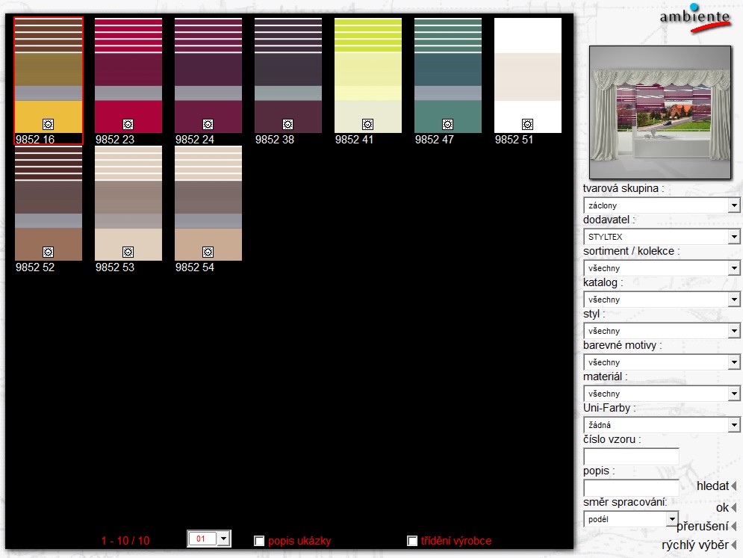The image size is (743, 558).
Task: Click the 9852 51 label text
Action: tap(514, 140)
